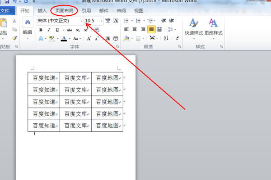Open the Paragraph (段落) dialog launcher
This screenshot has width=271, height=180.
(x=180, y=46)
